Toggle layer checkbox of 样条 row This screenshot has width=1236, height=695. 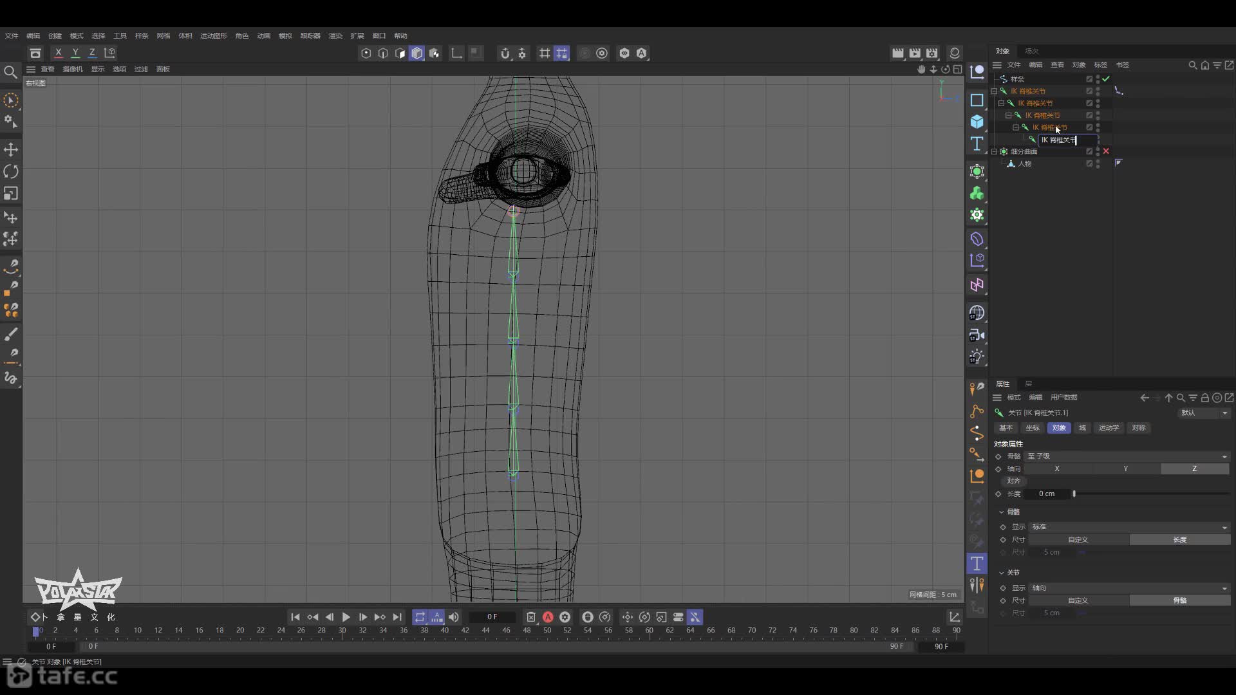click(1089, 79)
